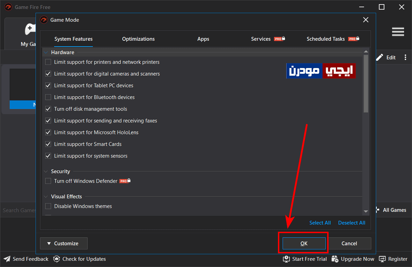
Task: Uncheck limit support for digital cameras and scanners
Action: point(48,74)
